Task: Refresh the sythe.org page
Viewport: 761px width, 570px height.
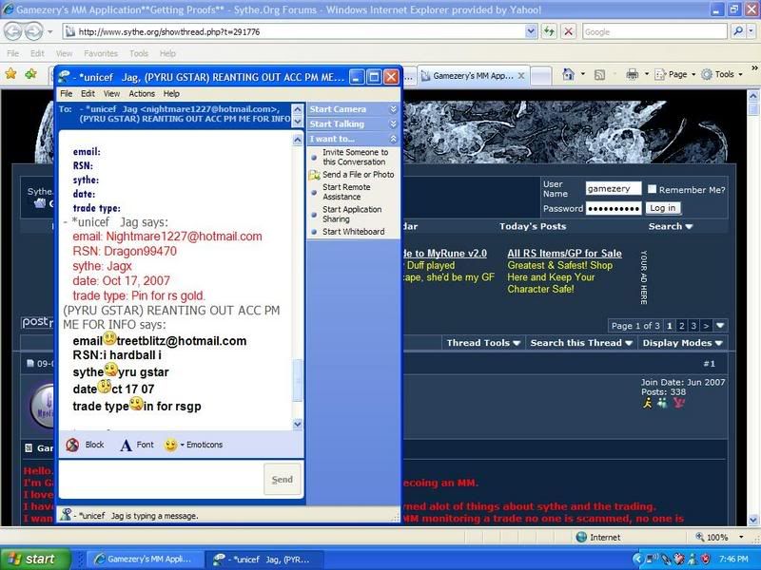Action: coord(549,32)
